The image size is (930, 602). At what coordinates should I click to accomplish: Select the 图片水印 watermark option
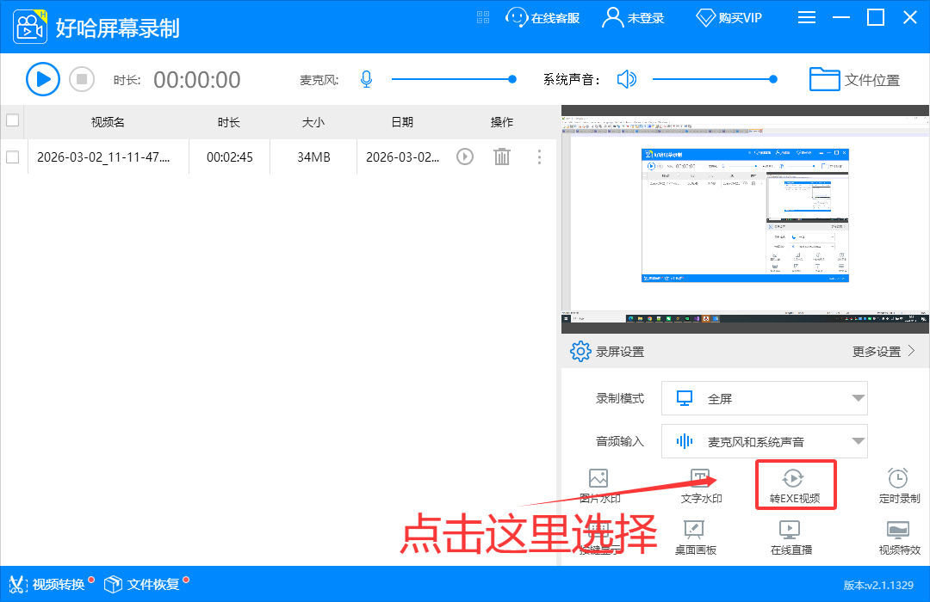coord(598,483)
